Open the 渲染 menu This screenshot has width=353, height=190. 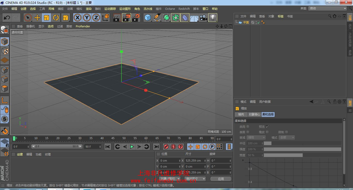[89, 9]
